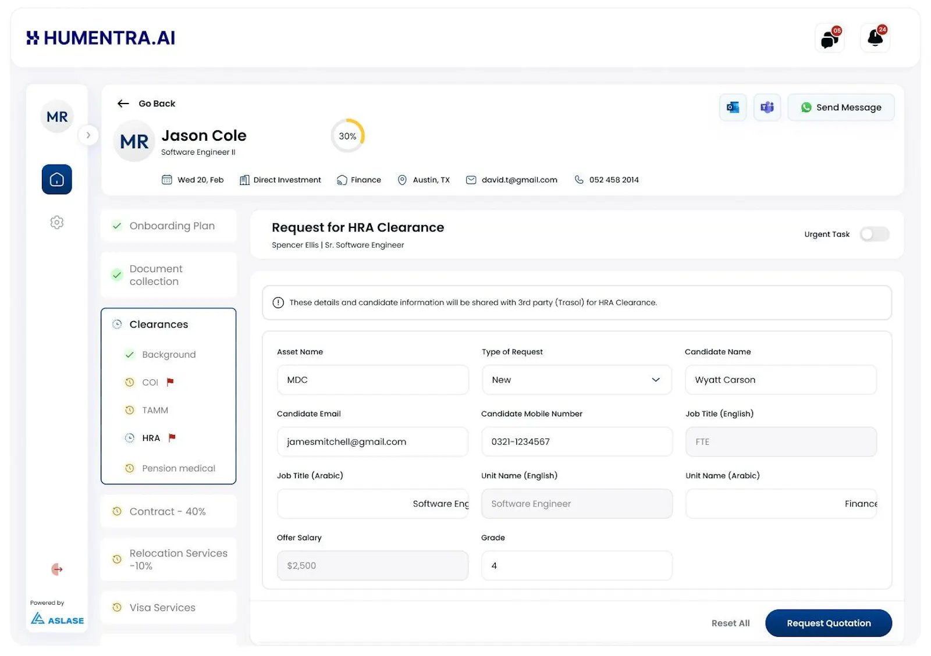Click the "Spencer Ellis | Sr. Software Engineer" text
Image resolution: width=931 pixels, height=656 pixels.
point(338,245)
